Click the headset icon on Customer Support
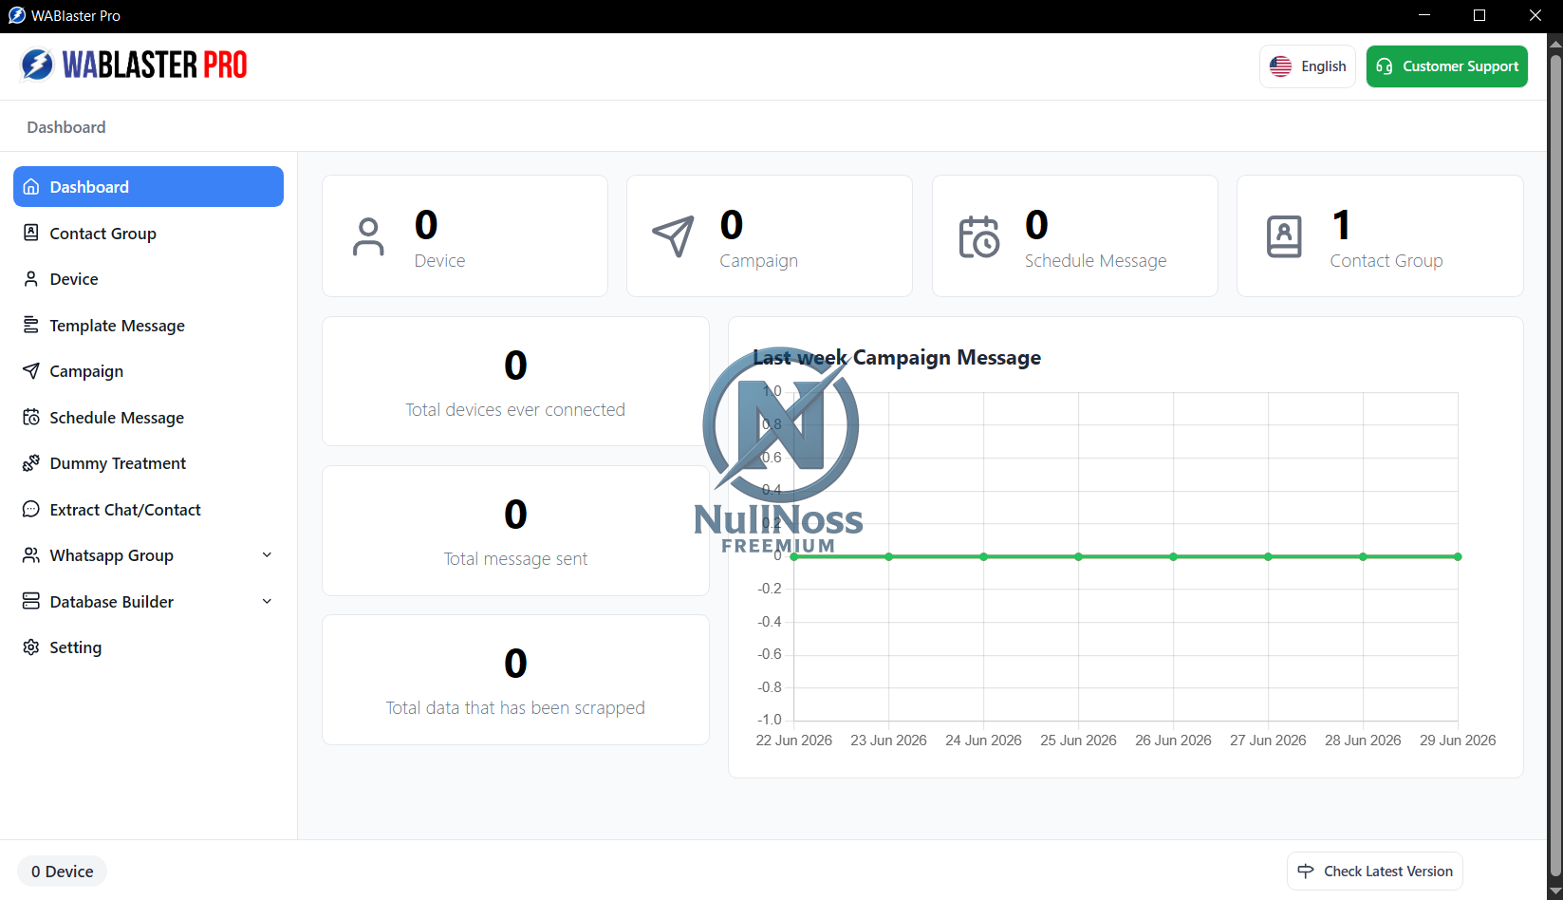The width and height of the screenshot is (1563, 900). (x=1385, y=66)
